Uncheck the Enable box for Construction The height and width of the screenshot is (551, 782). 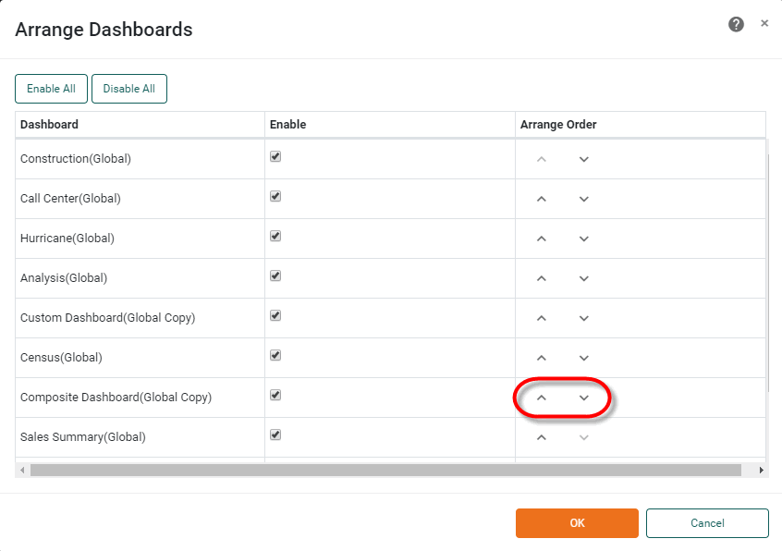(275, 156)
